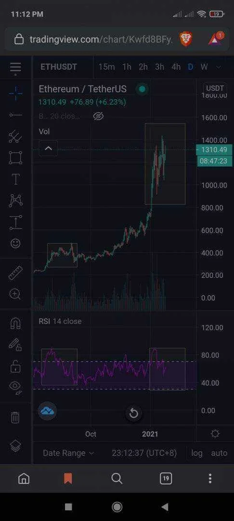Click the 1310.49 price in the header
Image resolution: width=234 pixels, height=521 pixels.
coord(52,102)
